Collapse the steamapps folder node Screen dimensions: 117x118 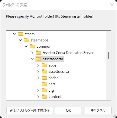[x=20, y=40]
